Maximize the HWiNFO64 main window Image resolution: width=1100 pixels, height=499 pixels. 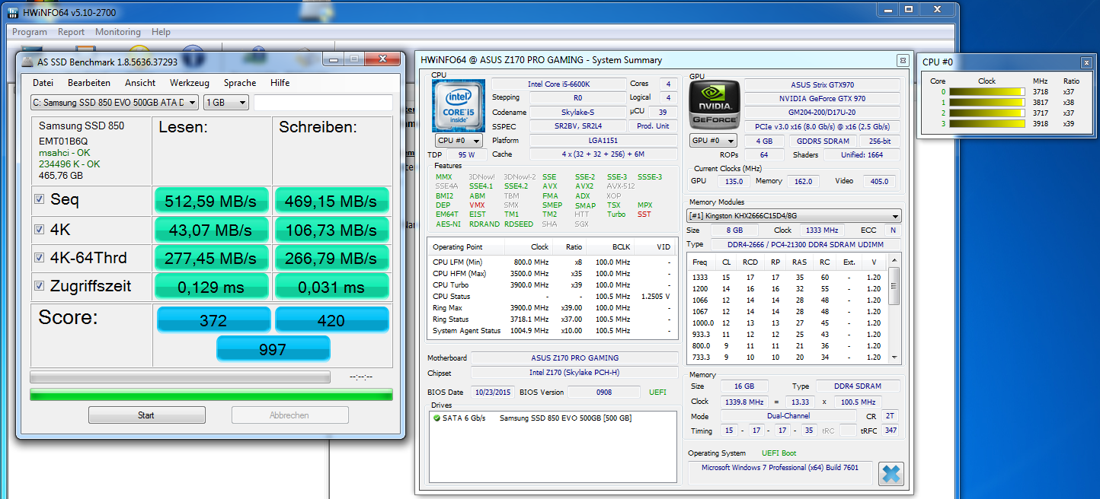pos(908,9)
